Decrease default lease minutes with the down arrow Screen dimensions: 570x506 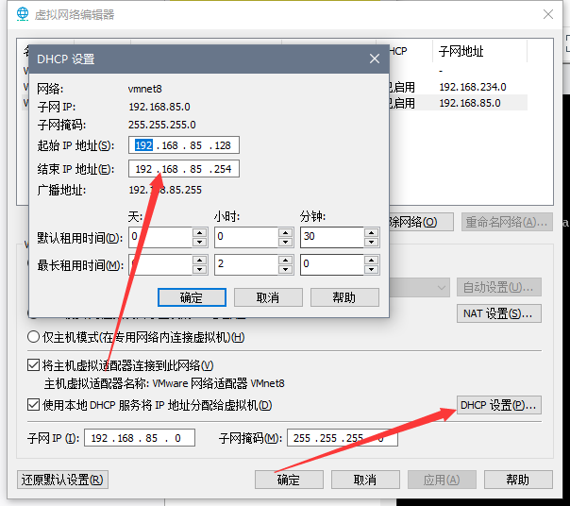(x=371, y=242)
